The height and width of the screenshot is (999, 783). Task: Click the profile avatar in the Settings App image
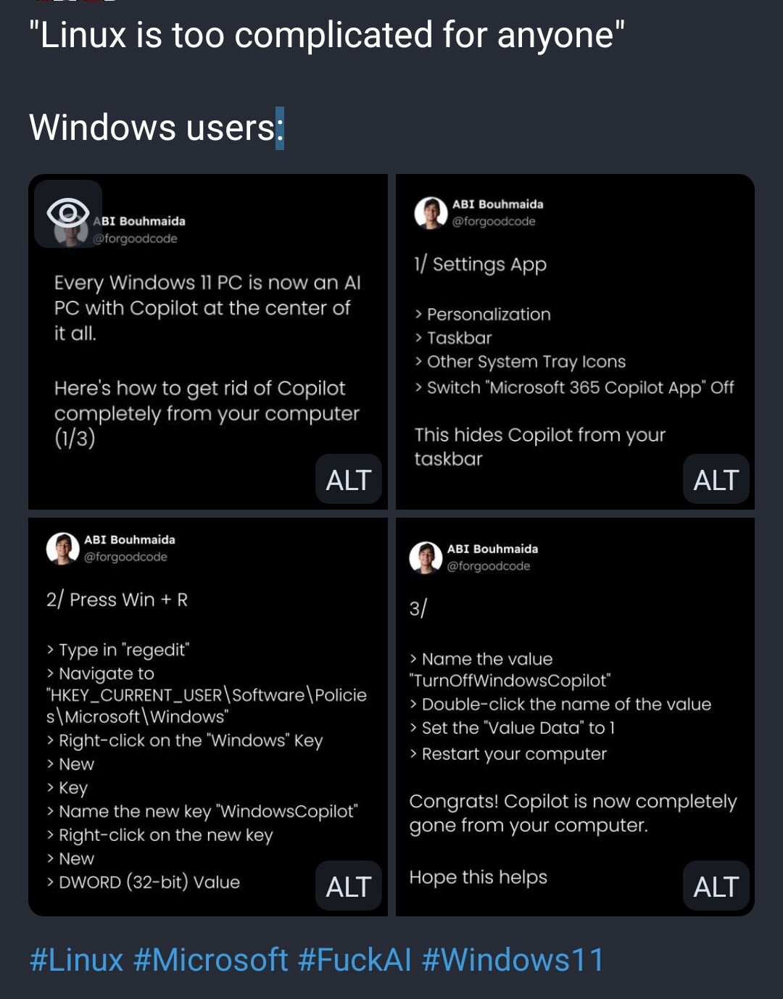[x=431, y=212]
